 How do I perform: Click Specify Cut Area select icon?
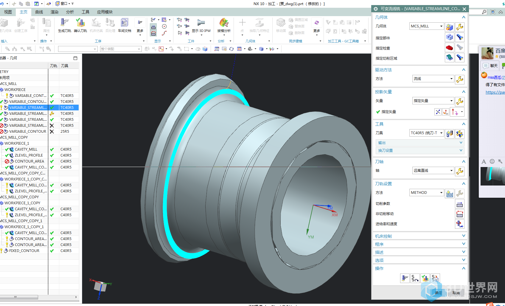(450, 58)
